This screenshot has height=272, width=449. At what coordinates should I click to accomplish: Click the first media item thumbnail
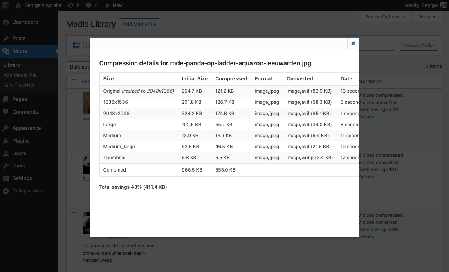[86, 103]
